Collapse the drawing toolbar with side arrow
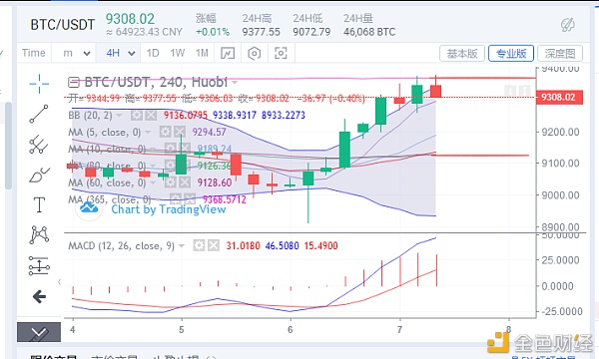 coord(59,282)
